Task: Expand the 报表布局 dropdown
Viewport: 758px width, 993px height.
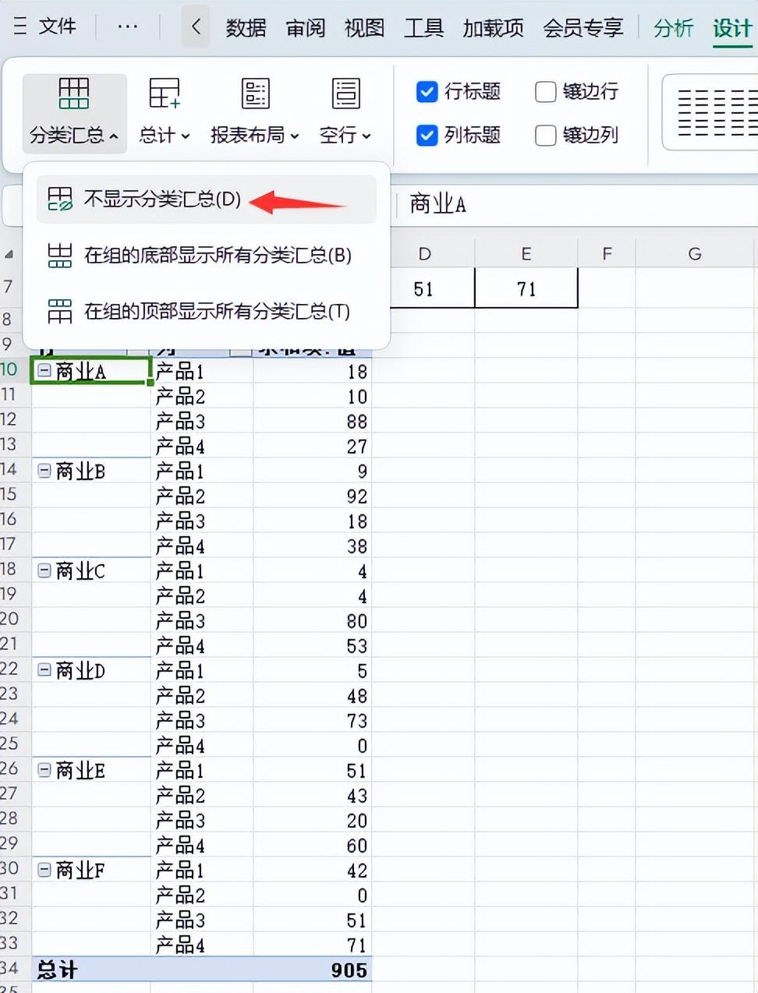Action: (295, 136)
